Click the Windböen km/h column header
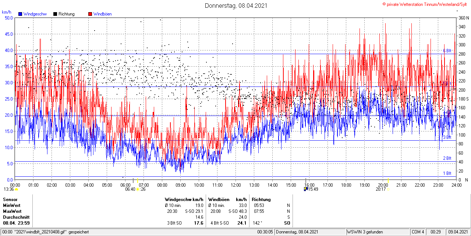The width and height of the screenshot is (471, 236). 227,200
